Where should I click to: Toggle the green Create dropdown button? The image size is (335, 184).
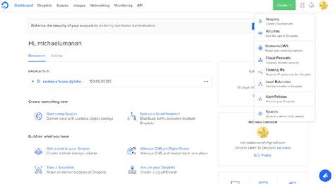click(x=284, y=5)
